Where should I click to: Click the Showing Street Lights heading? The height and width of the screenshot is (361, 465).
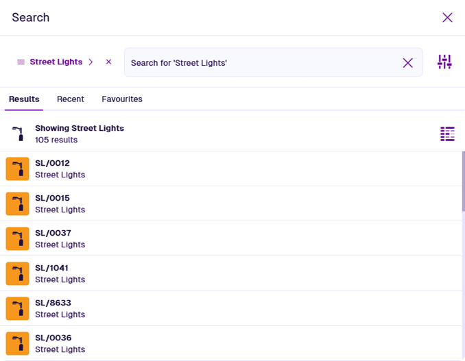[x=80, y=128]
